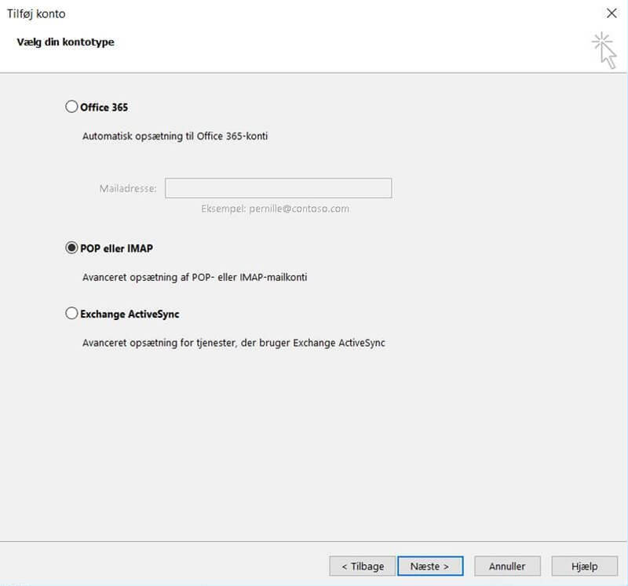
Task: Click the Exchange ActiveSync services description text
Action: (x=233, y=343)
